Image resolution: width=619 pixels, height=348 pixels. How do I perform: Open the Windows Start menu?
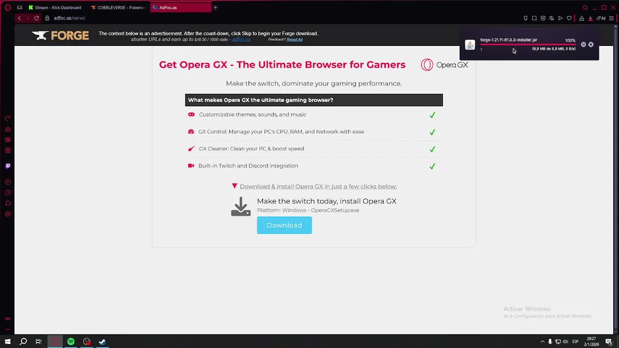(8, 342)
